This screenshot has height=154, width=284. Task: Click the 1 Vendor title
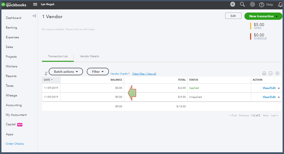coord(52,17)
